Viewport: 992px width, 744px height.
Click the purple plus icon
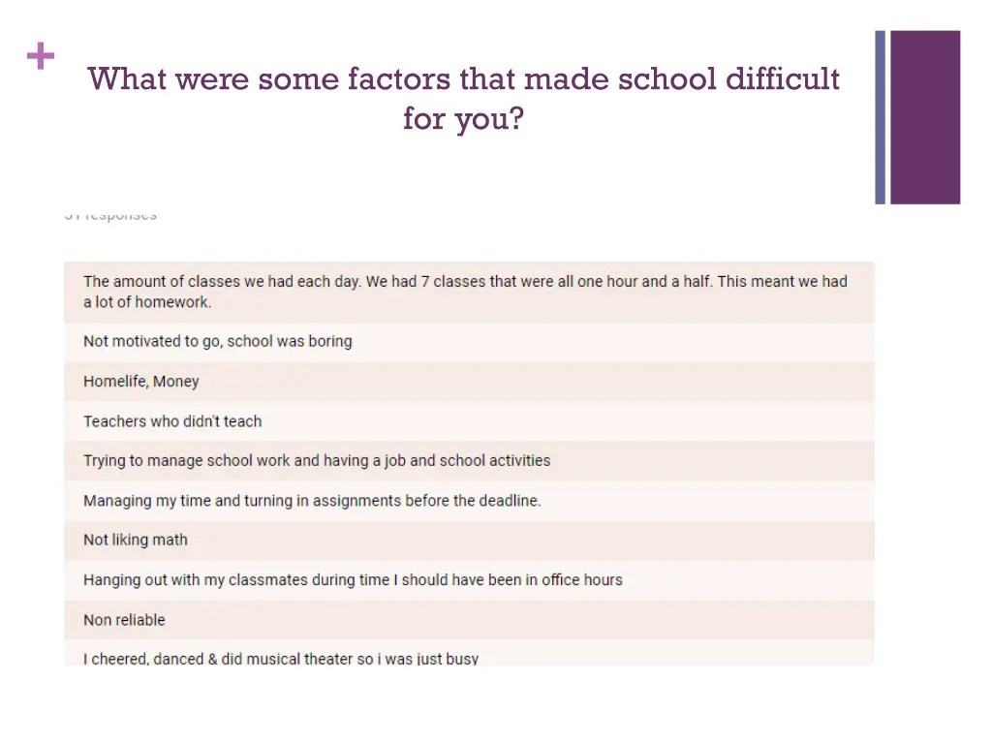41,56
